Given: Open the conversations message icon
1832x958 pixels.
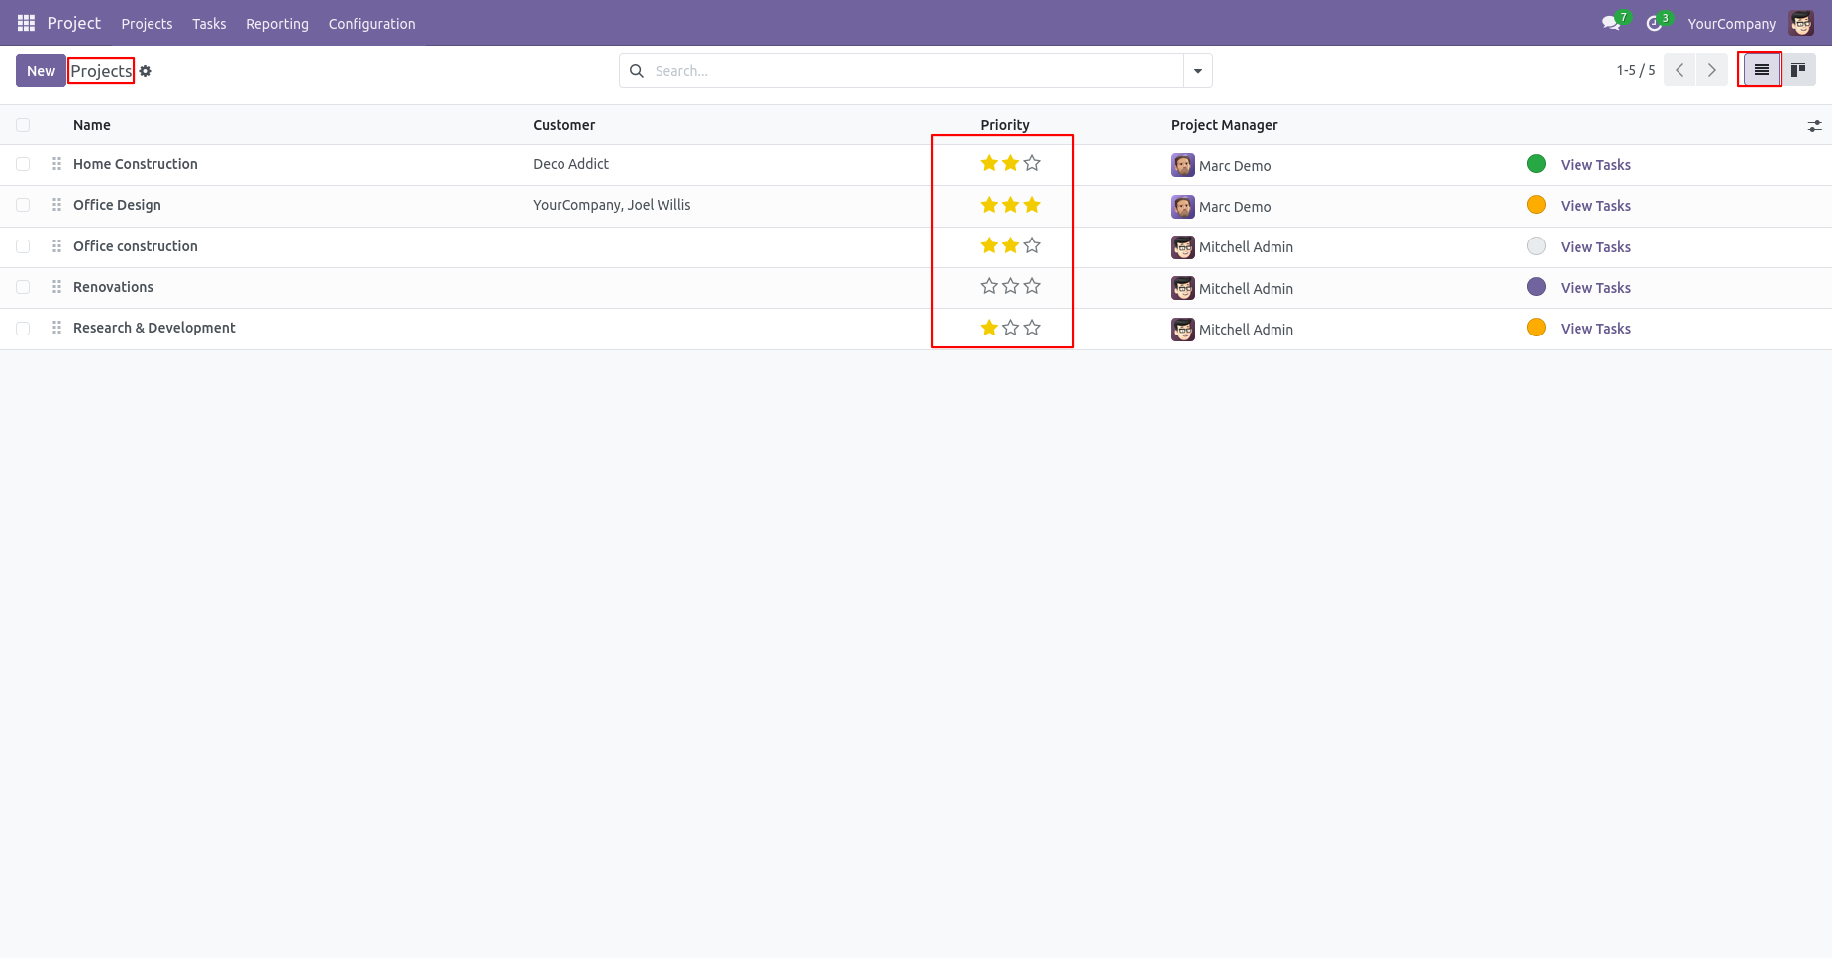Looking at the screenshot, I should (1611, 23).
